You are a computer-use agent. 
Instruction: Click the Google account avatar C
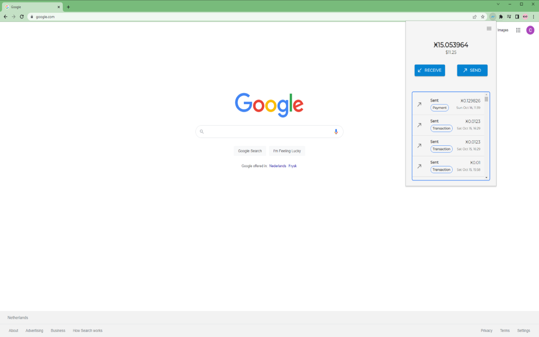click(530, 30)
